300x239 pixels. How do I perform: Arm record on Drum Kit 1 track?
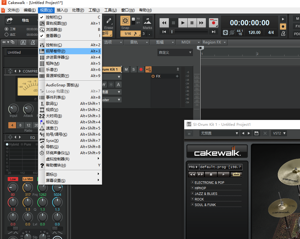coord(141,69)
